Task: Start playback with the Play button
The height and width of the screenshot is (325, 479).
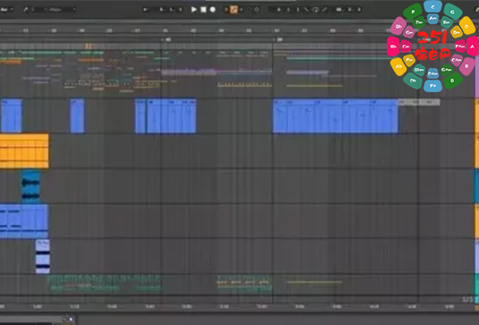Action: click(193, 10)
